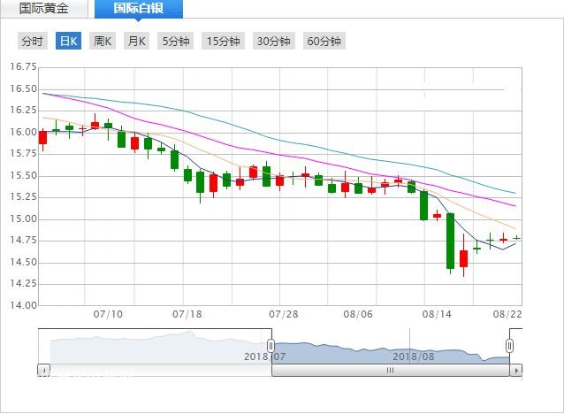Click the right range handle of navigator

pos(510,345)
